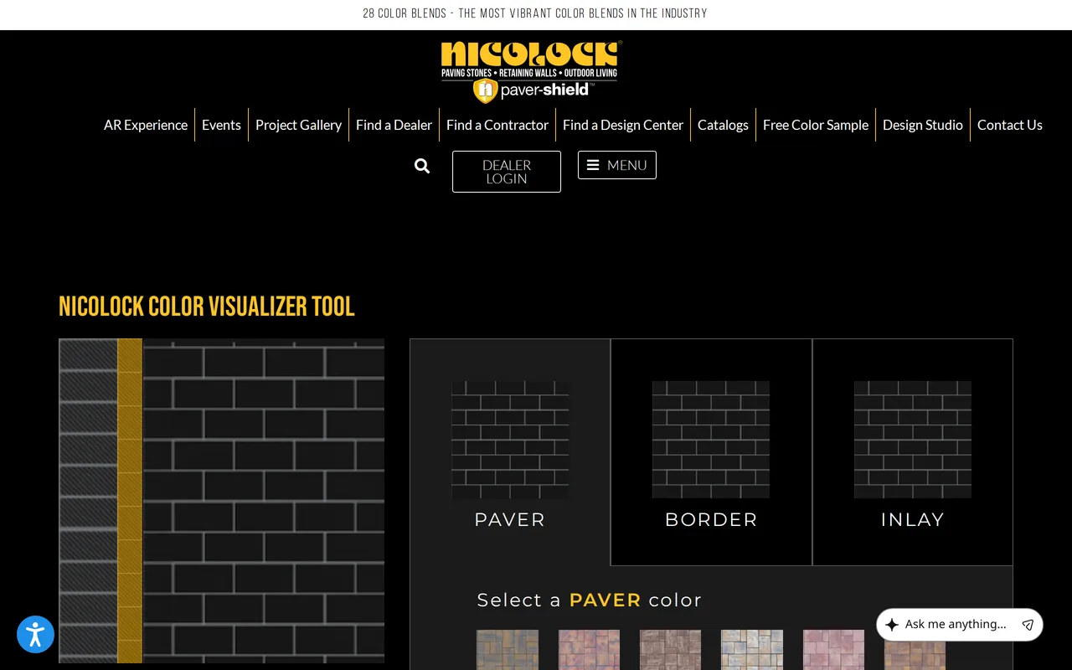
Task: Switch to the PAVER tab
Action: tap(510, 452)
